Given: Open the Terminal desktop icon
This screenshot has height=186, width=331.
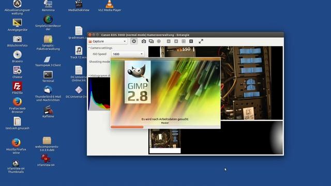Looking at the screenshot, I should (48, 76).
